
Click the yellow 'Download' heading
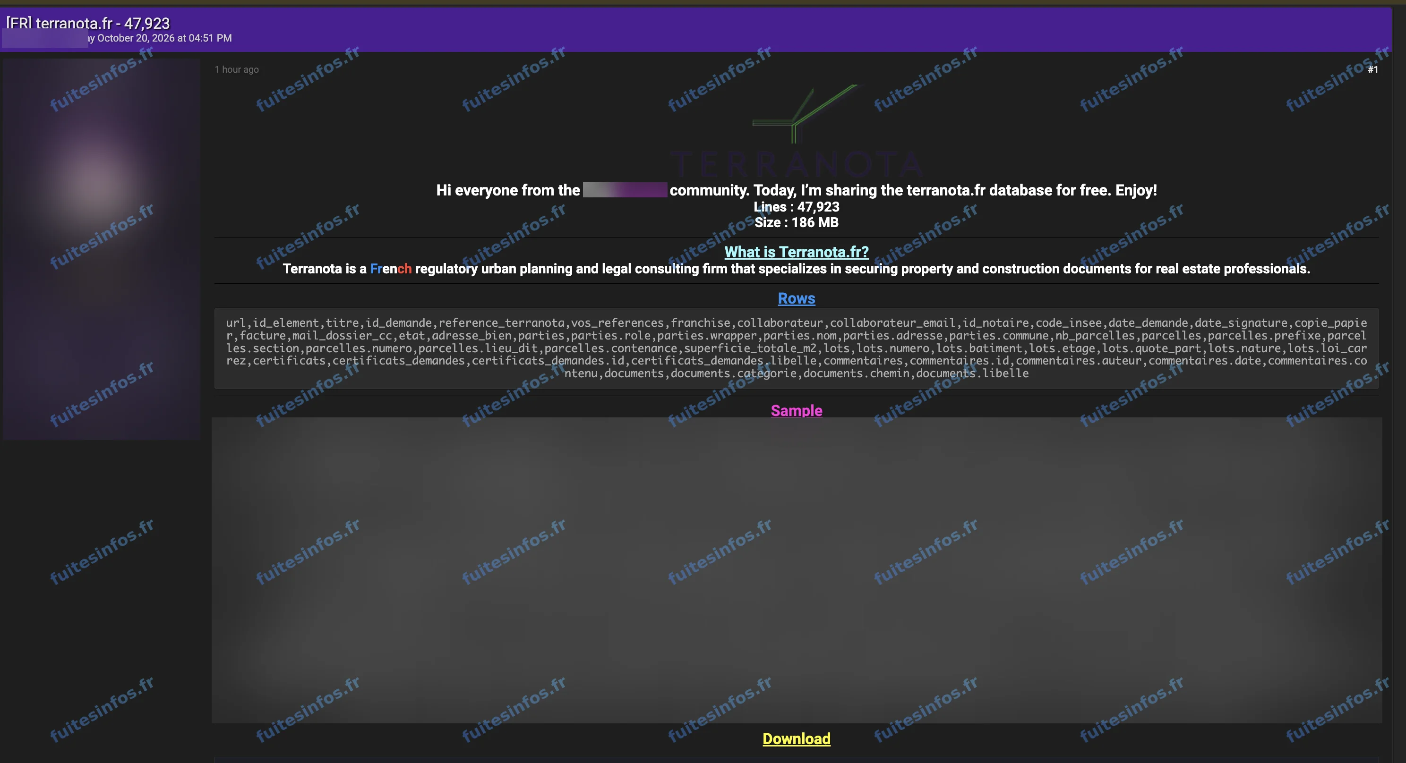[x=797, y=739]
